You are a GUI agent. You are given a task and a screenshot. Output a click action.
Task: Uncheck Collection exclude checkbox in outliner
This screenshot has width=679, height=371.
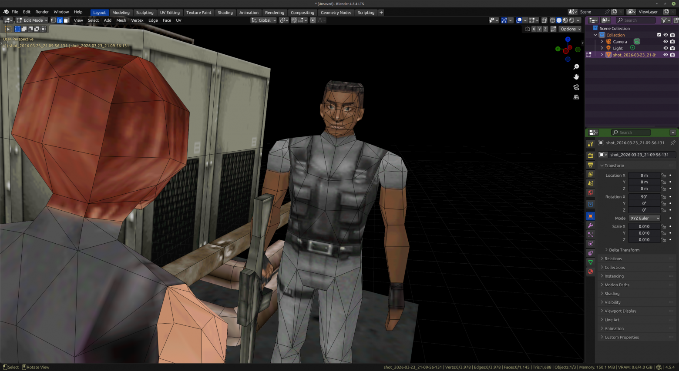659,35
